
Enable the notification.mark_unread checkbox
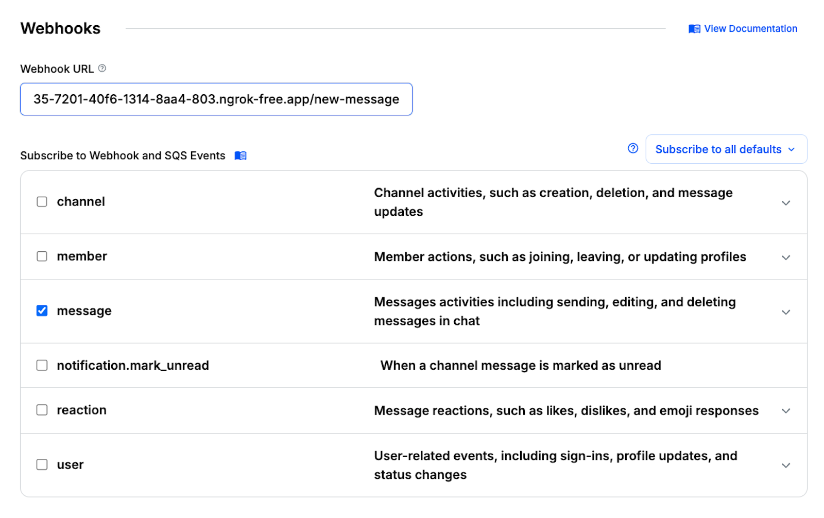point(42,365)
